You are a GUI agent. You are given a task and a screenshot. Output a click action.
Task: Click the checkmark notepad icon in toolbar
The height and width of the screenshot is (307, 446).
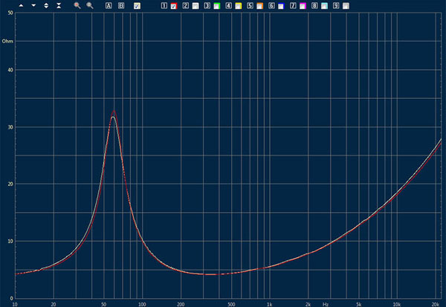pyautogui.click(x=138, y=5)
